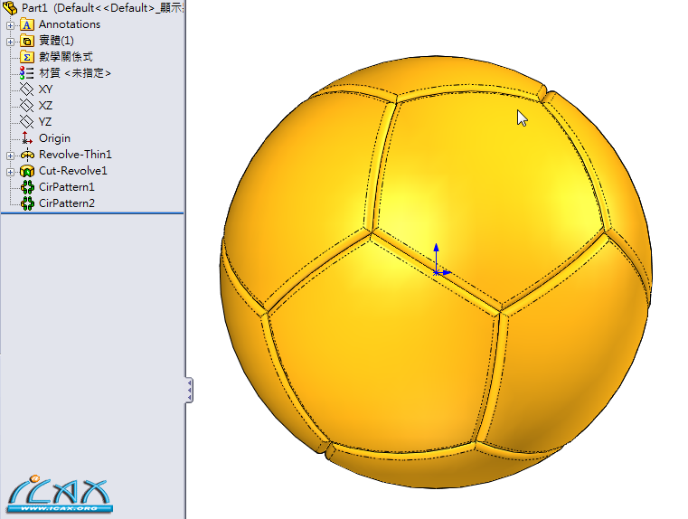This screenshot has width=688, height=519.
Task: Select the Origin label in the tree
Action: 54,138
